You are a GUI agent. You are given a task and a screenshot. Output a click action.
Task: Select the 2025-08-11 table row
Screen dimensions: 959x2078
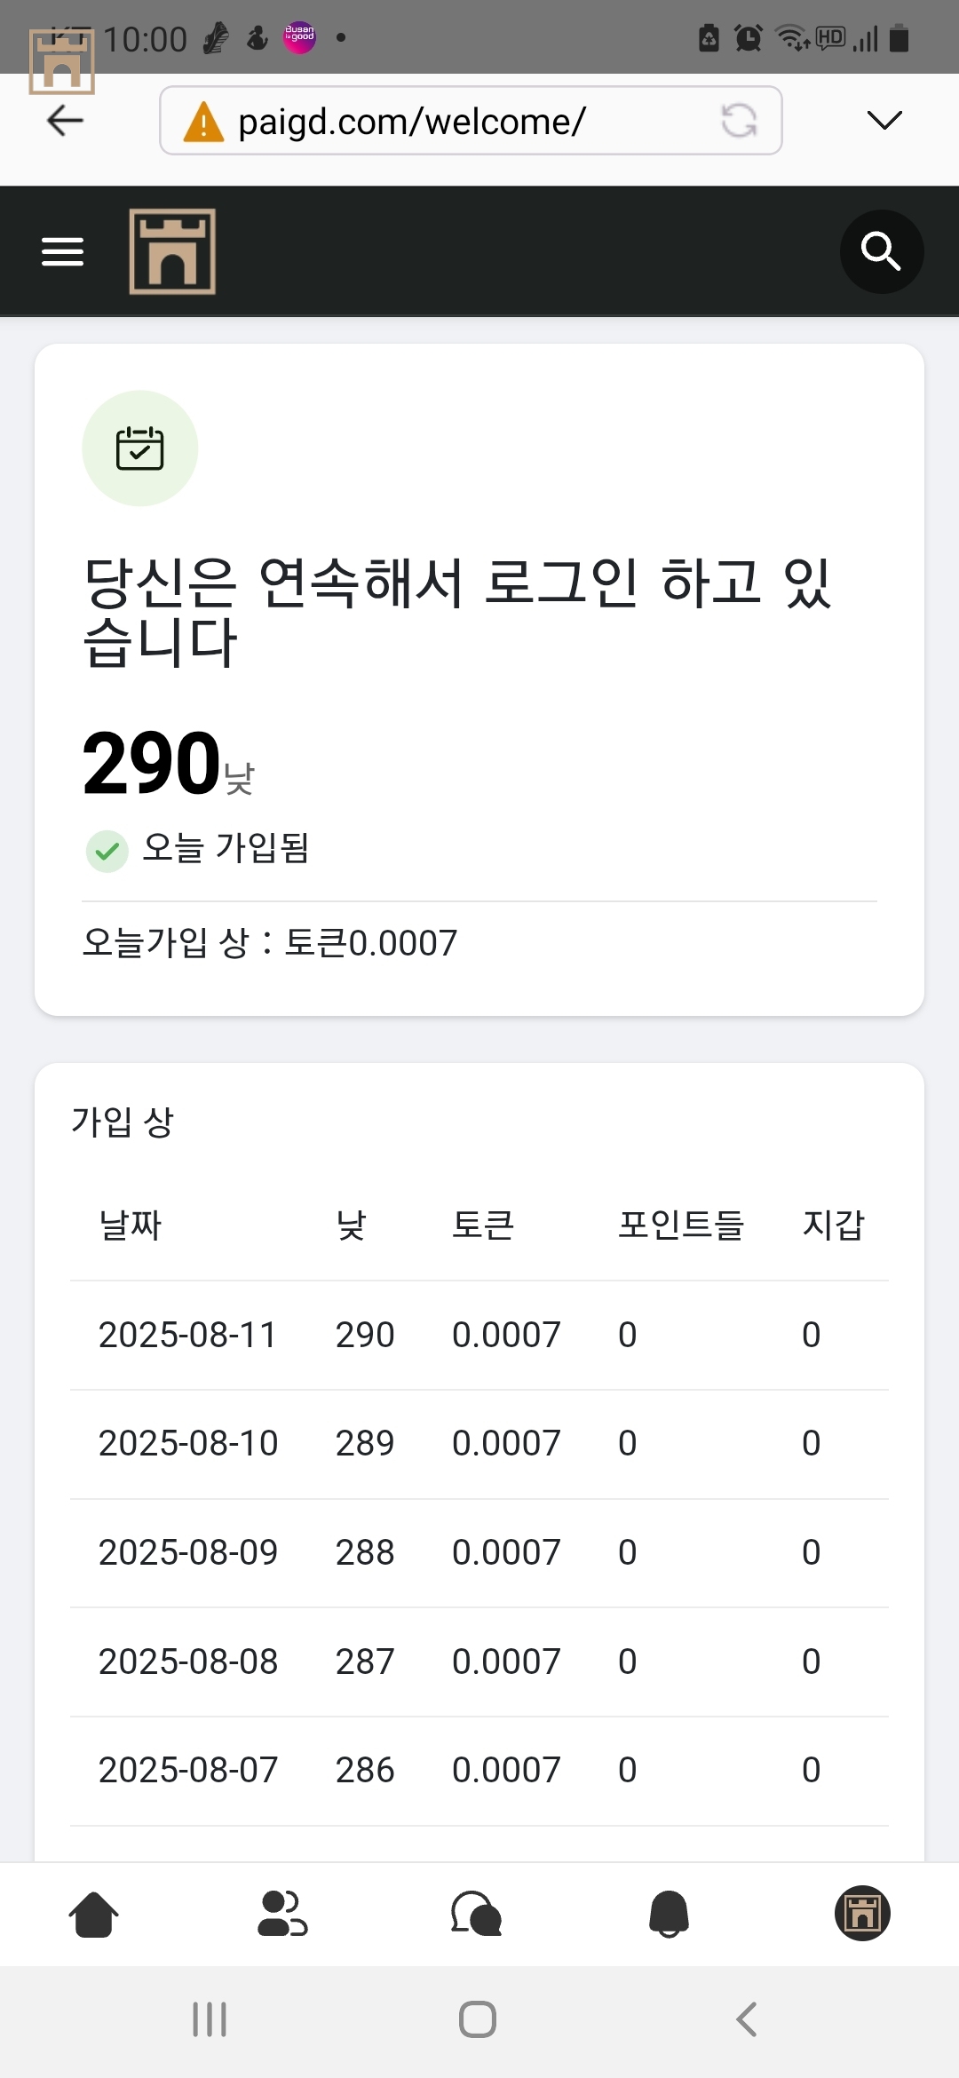(x=479, y=1335)
